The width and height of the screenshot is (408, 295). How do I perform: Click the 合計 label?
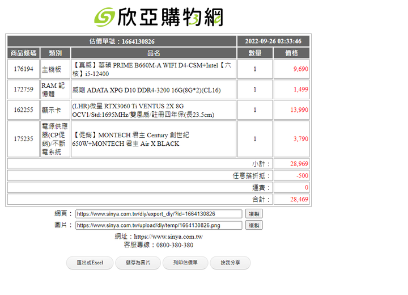[261, 199]
